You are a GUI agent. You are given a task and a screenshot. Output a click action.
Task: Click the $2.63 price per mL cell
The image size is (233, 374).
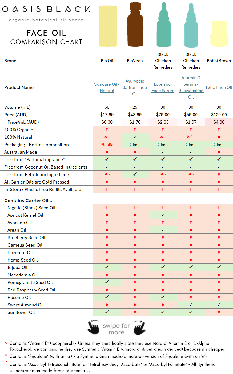163,122
